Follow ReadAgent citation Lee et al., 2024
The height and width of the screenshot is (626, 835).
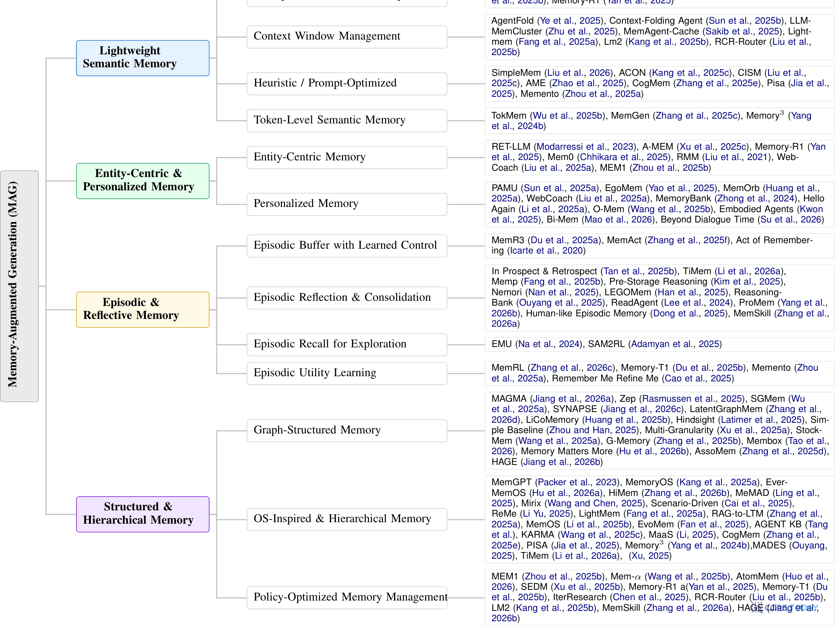[697, 303]
